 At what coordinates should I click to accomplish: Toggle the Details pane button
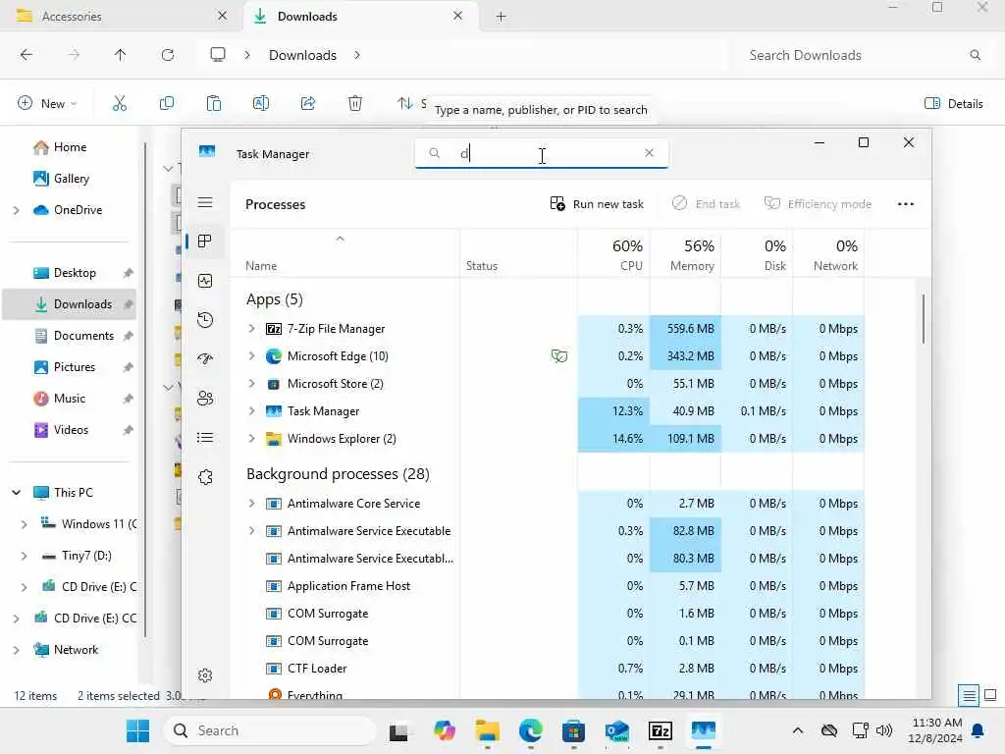coord(954,103)
